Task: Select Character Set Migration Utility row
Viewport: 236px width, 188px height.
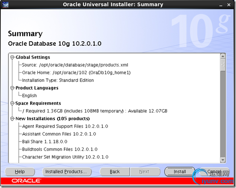Action: tap(65, 157)
